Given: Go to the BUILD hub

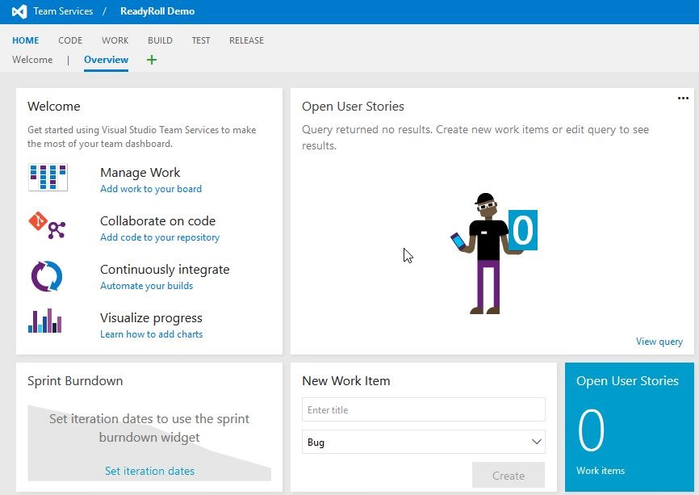Looking at the screenshot, I should pyautogui.click(x=160, y=40).
